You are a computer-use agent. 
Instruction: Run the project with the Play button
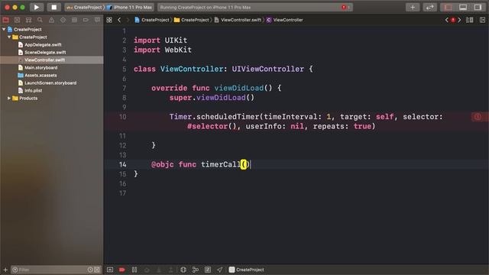pos(37,7)
